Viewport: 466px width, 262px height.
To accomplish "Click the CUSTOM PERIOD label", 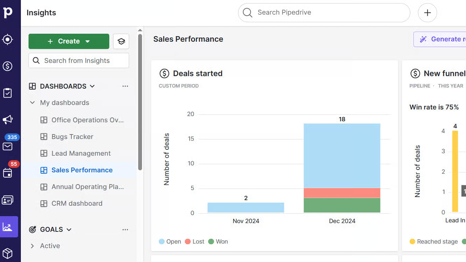I will [179, 86].
